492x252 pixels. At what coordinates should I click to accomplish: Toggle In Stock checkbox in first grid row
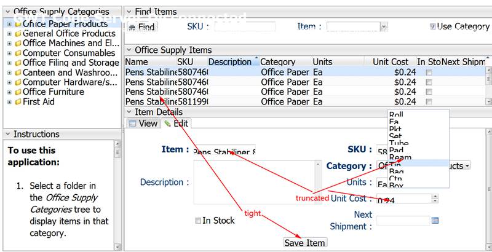(x=429, y=72)
